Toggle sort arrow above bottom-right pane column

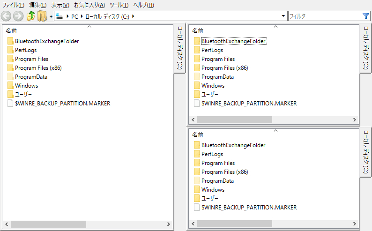[275, 131]
